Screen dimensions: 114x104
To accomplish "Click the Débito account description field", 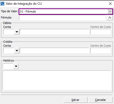I will click(x=54, y=32).
